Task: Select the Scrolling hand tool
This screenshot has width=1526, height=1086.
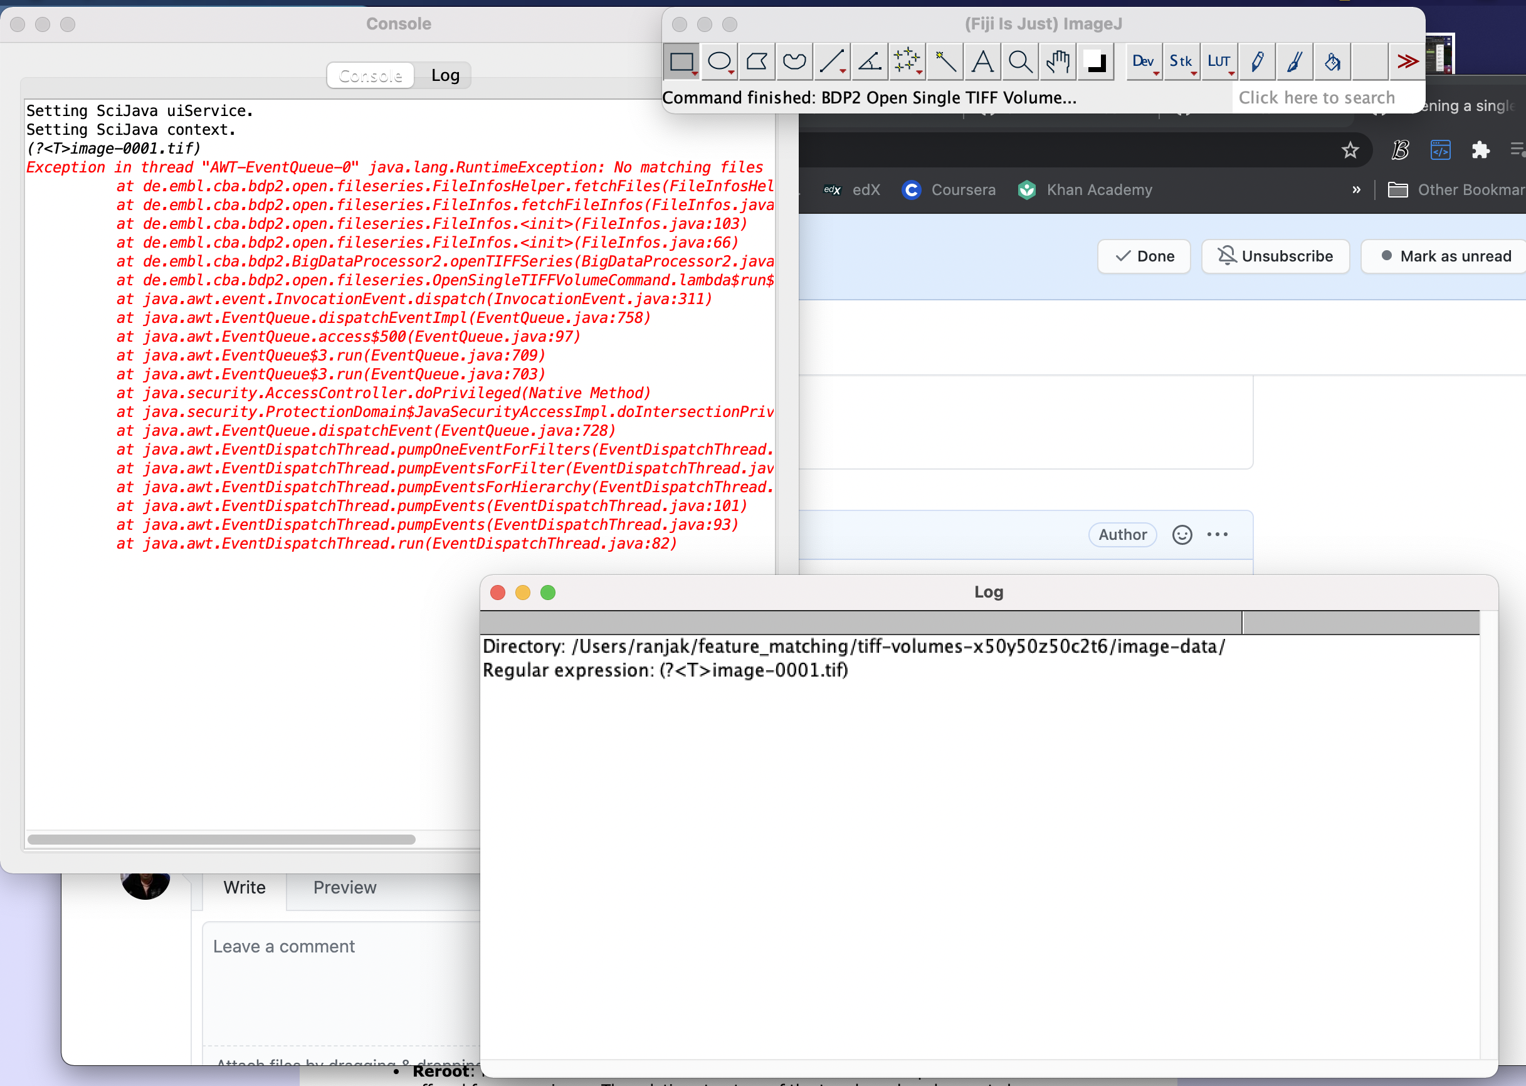Action: click(x=1056, y=61)
